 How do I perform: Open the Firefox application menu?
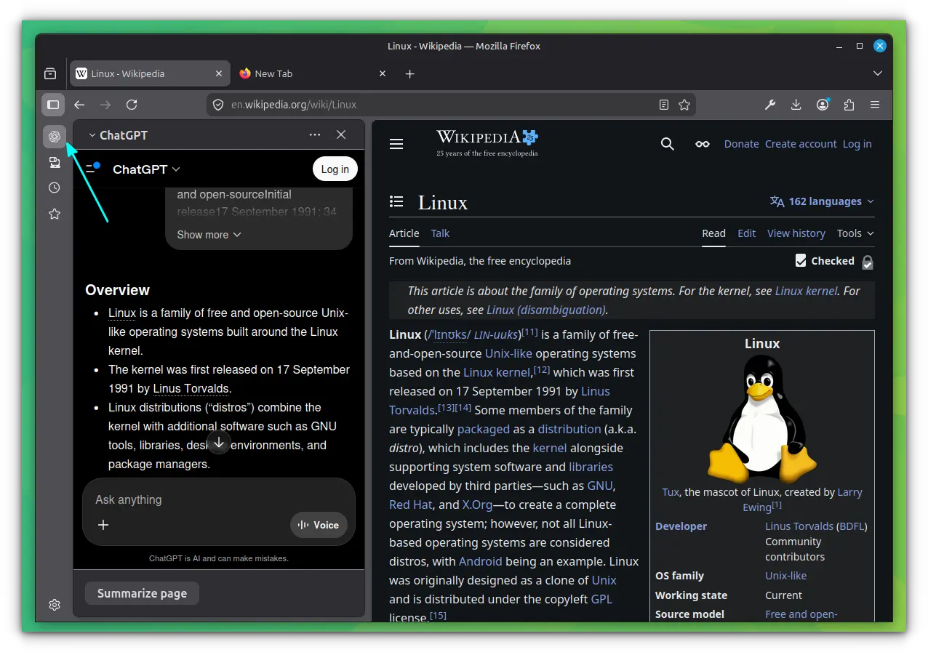tap(875, 105)
